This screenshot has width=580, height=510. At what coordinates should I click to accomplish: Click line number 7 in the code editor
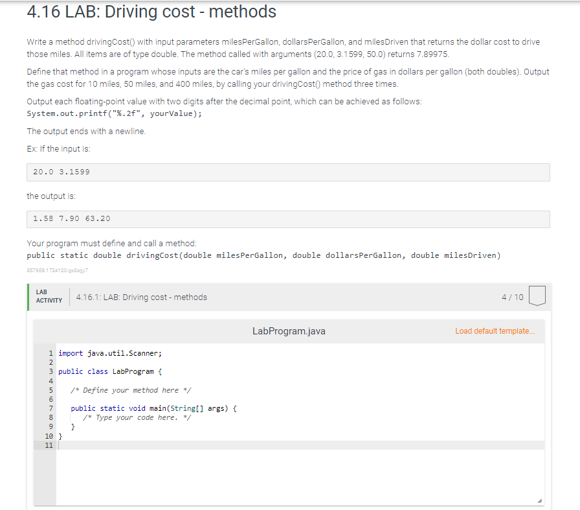pos(49,408)
